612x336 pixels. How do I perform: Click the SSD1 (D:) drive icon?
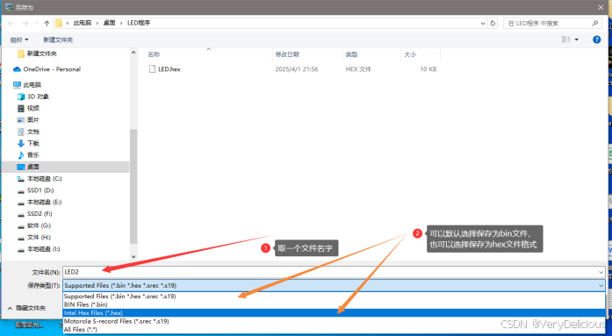(21, 191)
